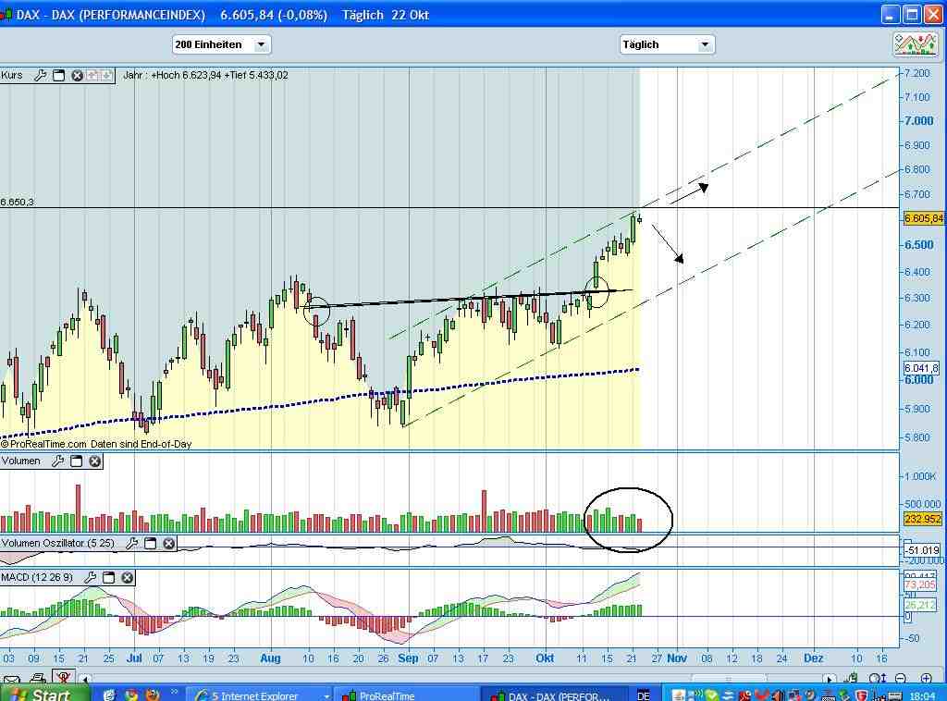This screenshot has height=701, width=947.
Task: Close the MACD panel
Action: [128, 578]
